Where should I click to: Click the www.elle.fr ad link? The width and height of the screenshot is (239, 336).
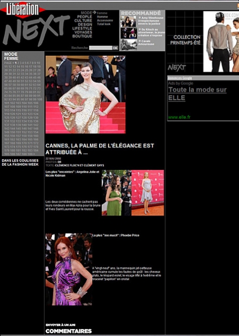coord(179,117)
